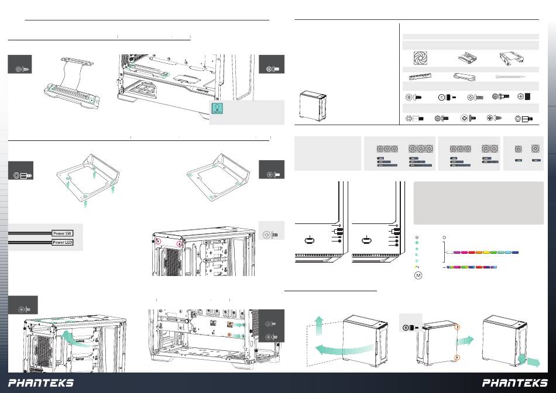Select the dark blue swatch ending color row
Screen dimensions: 556x393
pos(515,253)
